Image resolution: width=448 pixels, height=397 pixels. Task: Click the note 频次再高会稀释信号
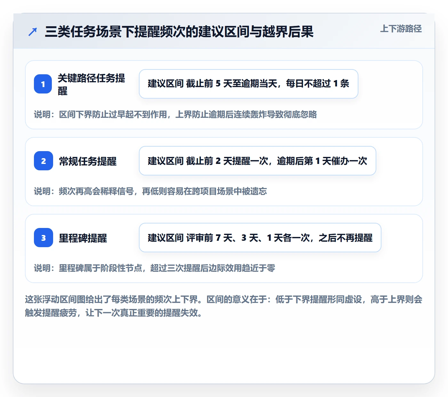[x=150, y=191]
